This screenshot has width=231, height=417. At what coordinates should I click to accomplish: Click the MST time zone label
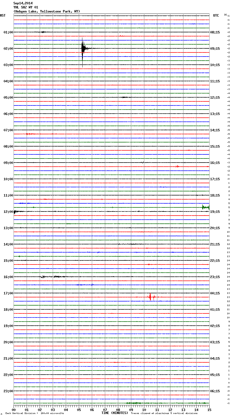(3, 15)
